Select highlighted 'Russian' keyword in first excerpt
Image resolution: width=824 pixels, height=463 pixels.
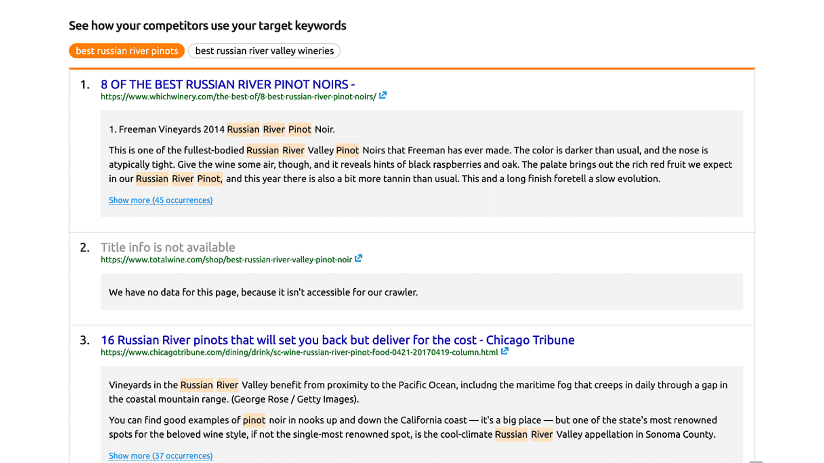pos(244,130)
